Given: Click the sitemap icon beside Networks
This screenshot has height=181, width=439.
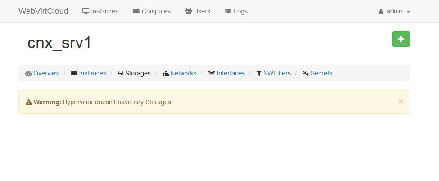Looking at the screenshot, I should [166, 73].
